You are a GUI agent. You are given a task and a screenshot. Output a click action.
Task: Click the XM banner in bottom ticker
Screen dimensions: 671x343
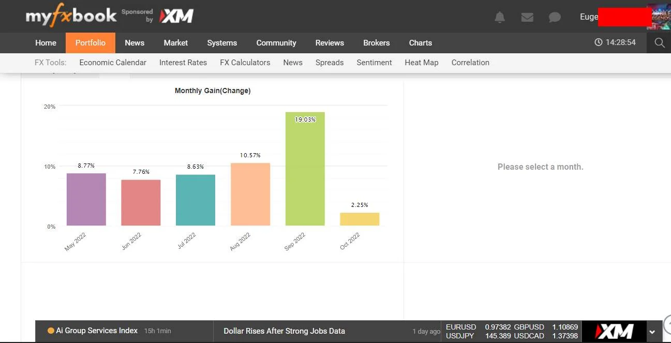click(614, 331)
